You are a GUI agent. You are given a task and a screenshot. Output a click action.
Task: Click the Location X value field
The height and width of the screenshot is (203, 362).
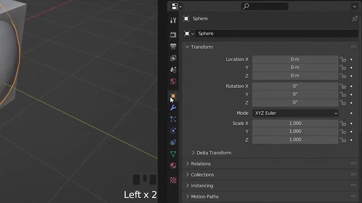(295, 59)
